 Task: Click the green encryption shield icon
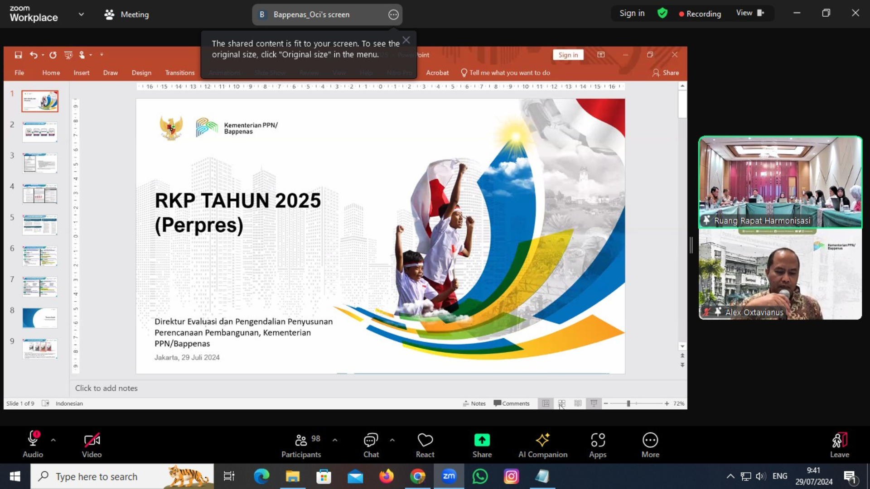662,13
